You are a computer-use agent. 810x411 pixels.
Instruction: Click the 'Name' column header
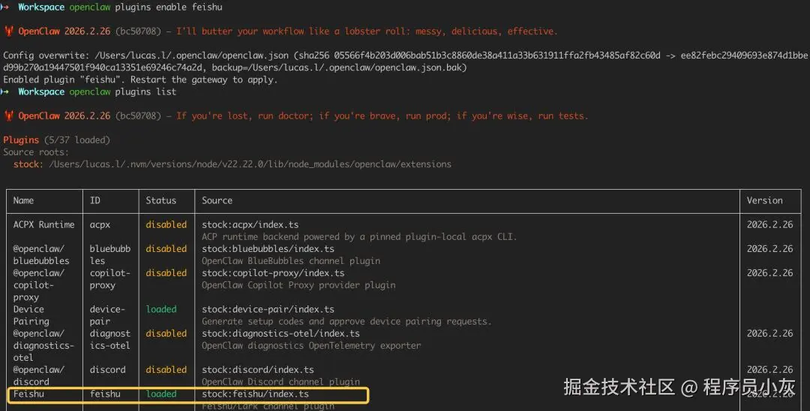pyautogui.click(x=23, y=200)
